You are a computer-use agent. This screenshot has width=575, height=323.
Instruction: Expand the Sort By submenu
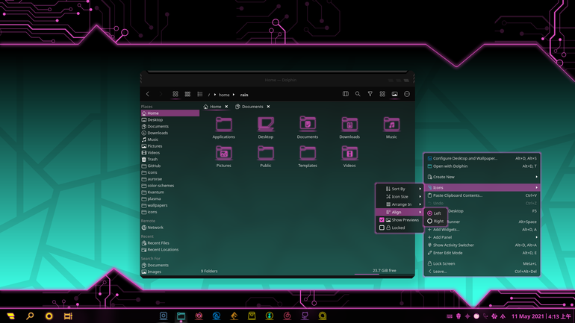pyautogui.click(x=400, y=189)
